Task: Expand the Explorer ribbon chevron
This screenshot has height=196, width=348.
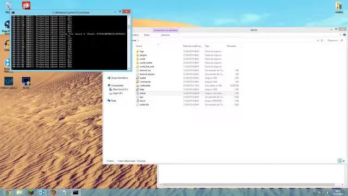Action: [340, 35]
